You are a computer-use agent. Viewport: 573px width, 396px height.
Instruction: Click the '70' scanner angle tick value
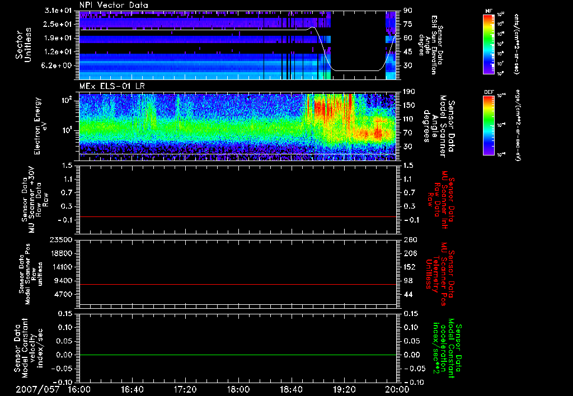(407, 133)
